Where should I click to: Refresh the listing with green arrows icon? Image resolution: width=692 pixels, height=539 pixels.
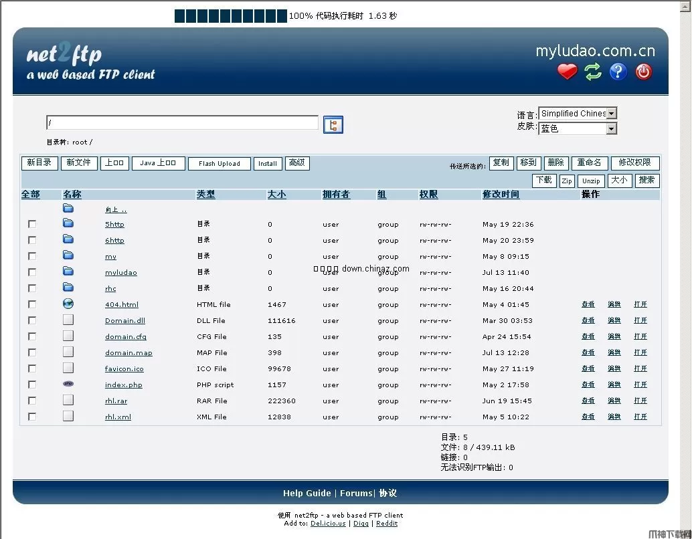(593, 72)
